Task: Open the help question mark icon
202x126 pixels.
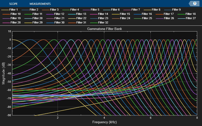Action: pyautogui.click(x=195, y=4)
